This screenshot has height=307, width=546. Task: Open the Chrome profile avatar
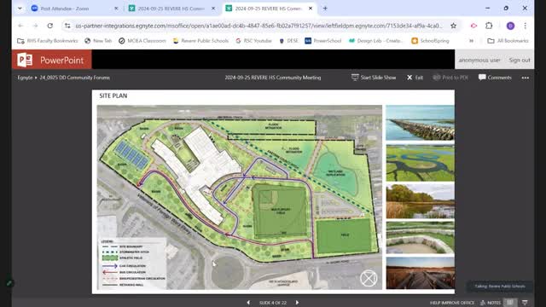click(510, 26)
